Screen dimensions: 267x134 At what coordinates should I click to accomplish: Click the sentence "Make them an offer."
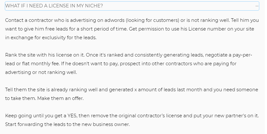60,98
